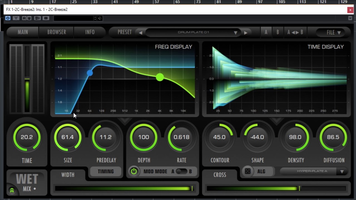
Task: Click the CROSS slider bar
Action: (276, 189)
